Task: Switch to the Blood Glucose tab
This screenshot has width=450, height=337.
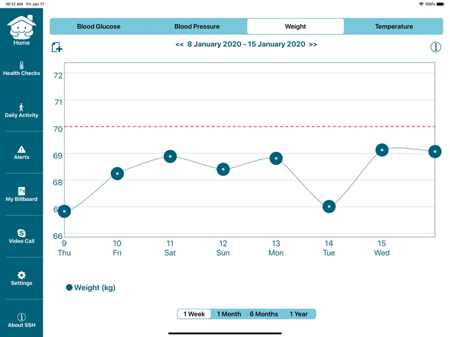Action: (98, 26)
